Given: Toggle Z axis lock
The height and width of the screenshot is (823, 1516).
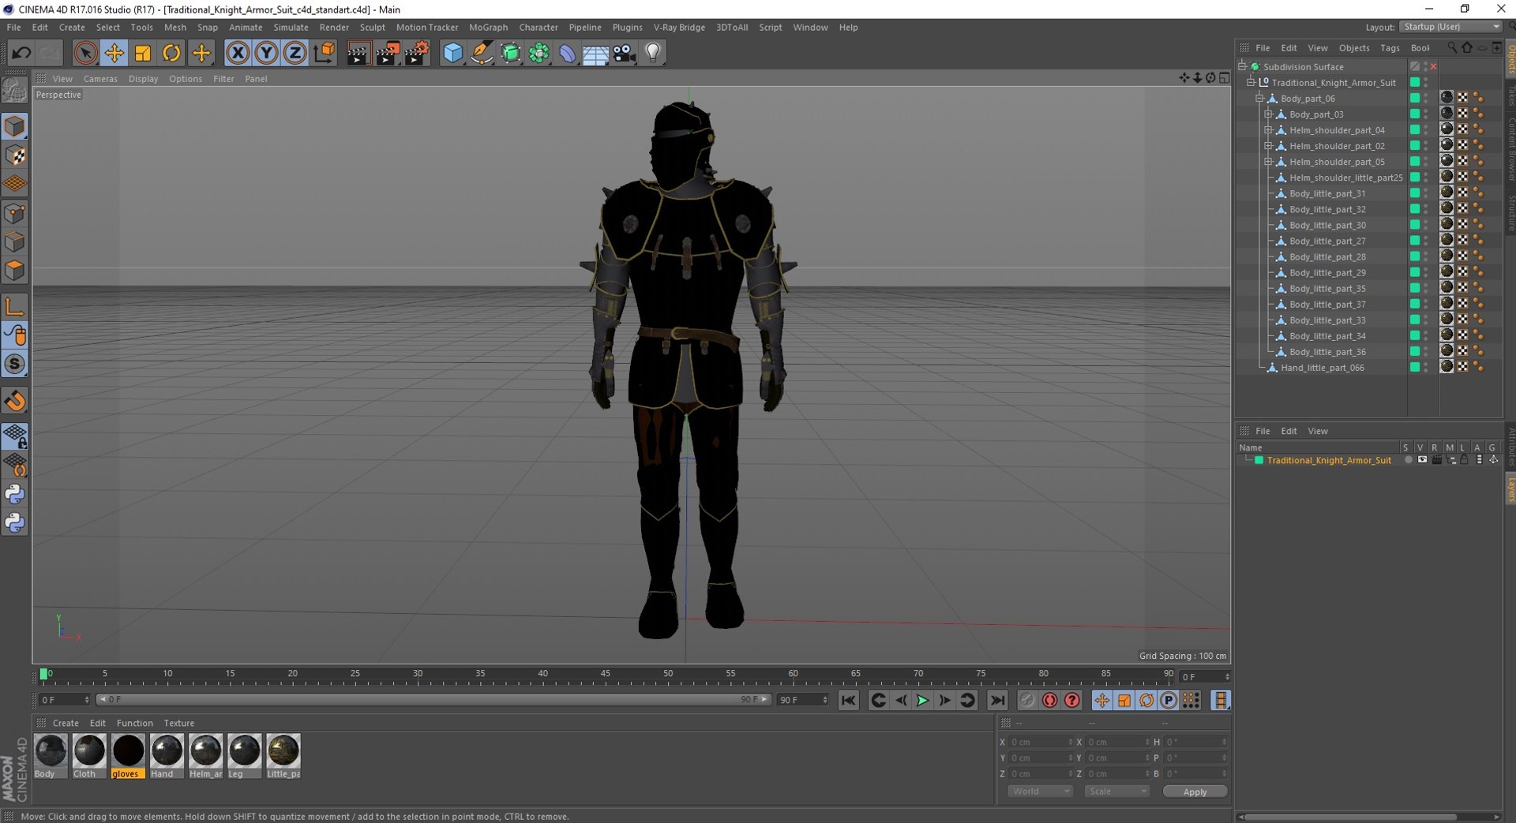Looking at the screenshot, I should (x=295, y=53).
